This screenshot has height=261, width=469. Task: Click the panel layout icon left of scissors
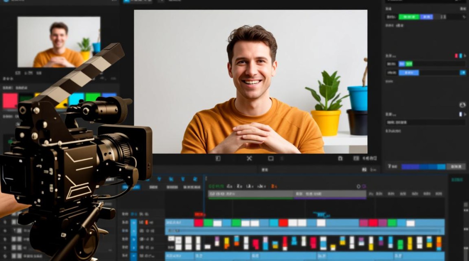point(218,159)
